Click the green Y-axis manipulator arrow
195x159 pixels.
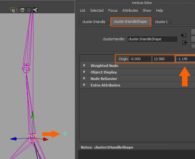(x=32, y=115)
